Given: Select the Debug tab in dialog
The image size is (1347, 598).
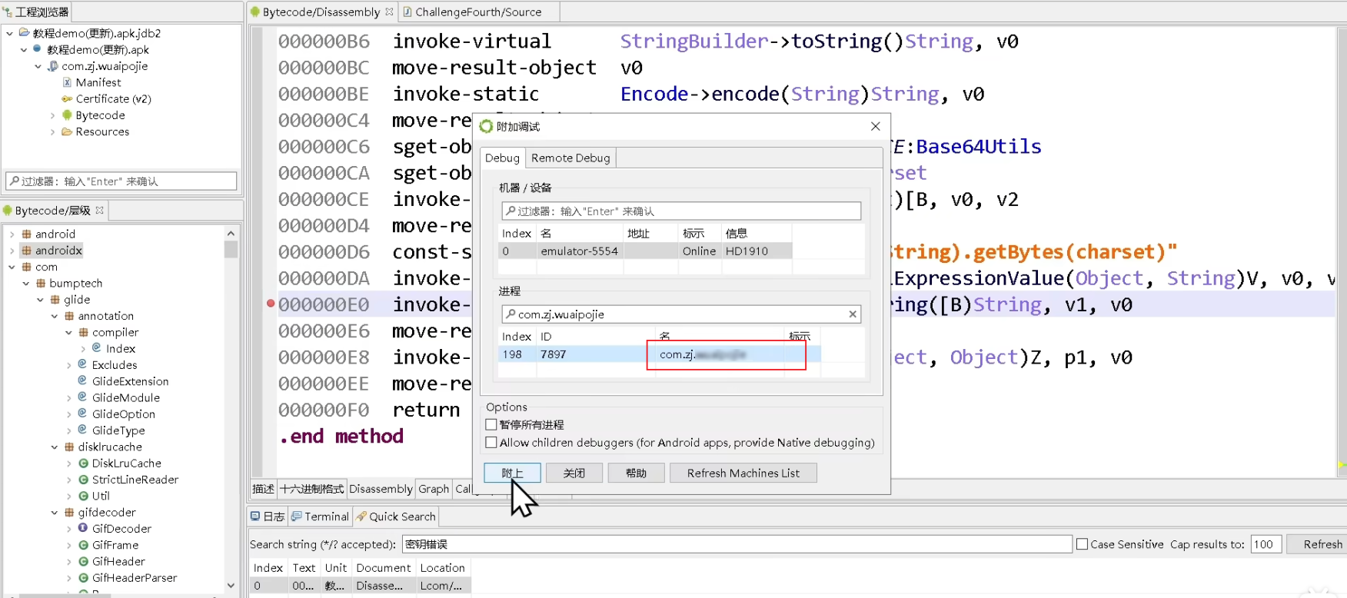Looking at the screenshot, I should point(502,158).
